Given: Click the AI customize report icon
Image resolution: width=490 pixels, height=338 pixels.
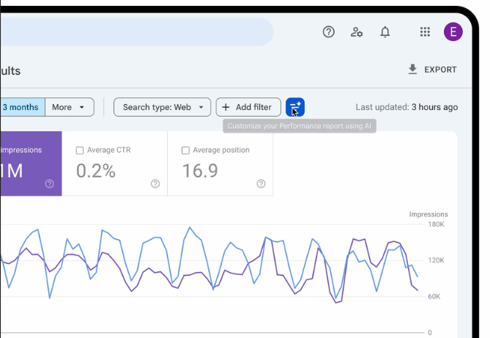Looking at the screenshot, I should [295, 107].
